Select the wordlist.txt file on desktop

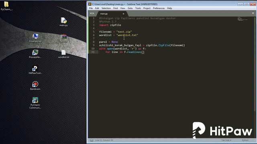pyautogui.click(x=63, y=54)
